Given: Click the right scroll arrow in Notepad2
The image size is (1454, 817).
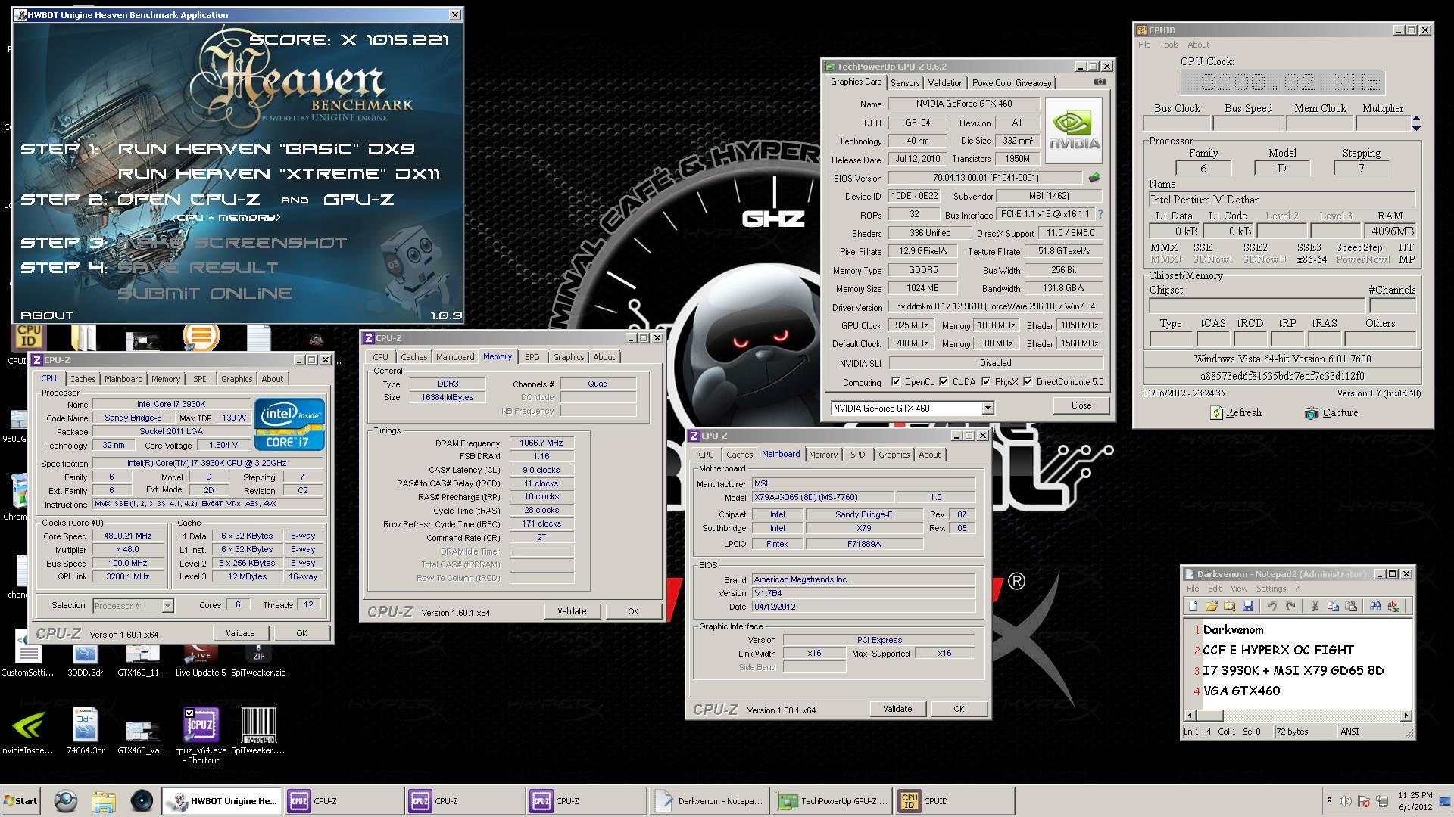Looking at the screenshot, I should [x=1406, y=715].
